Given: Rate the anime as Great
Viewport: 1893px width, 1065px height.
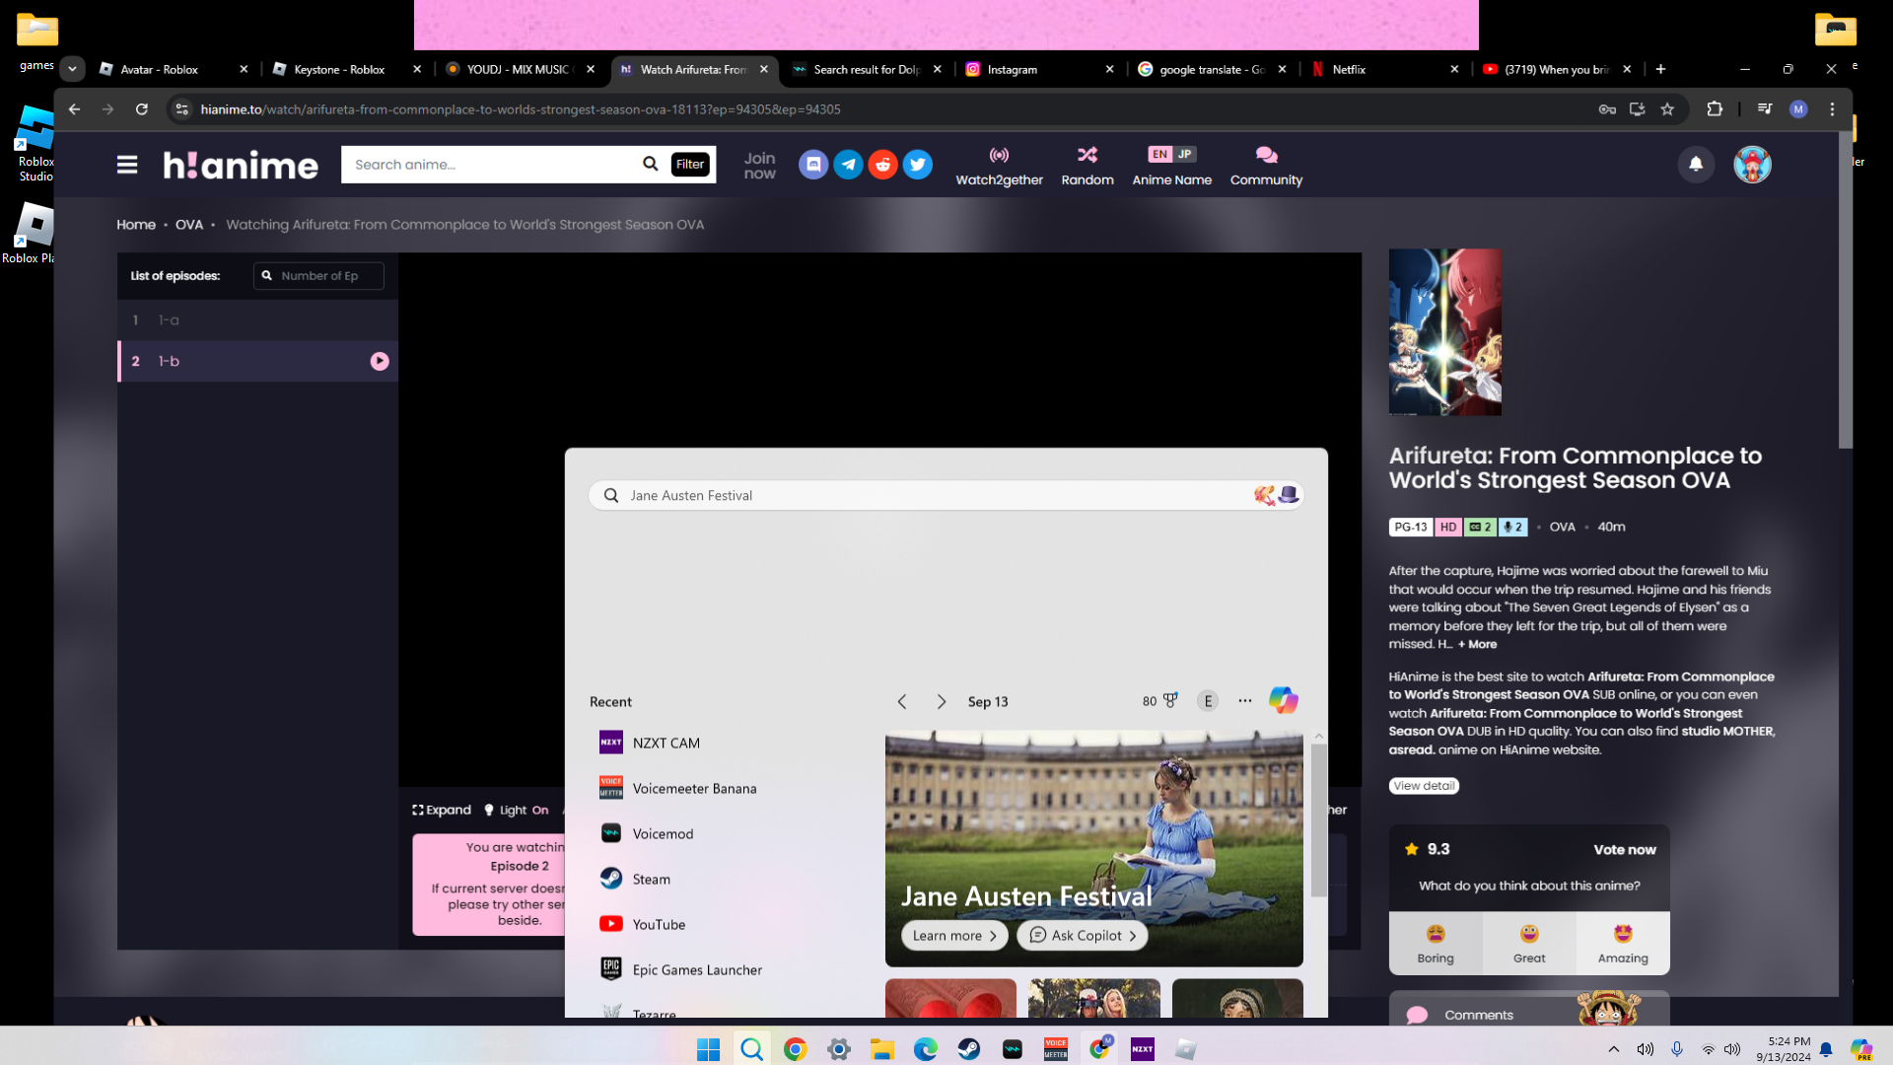Looking at the screenshot, I should (x=1529, y=943).
